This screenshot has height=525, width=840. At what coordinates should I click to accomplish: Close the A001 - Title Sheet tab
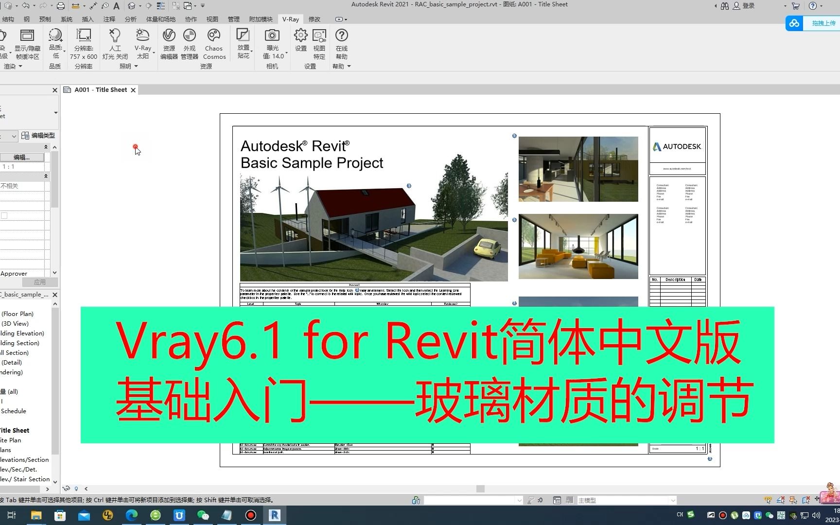[x=133, y=90]
